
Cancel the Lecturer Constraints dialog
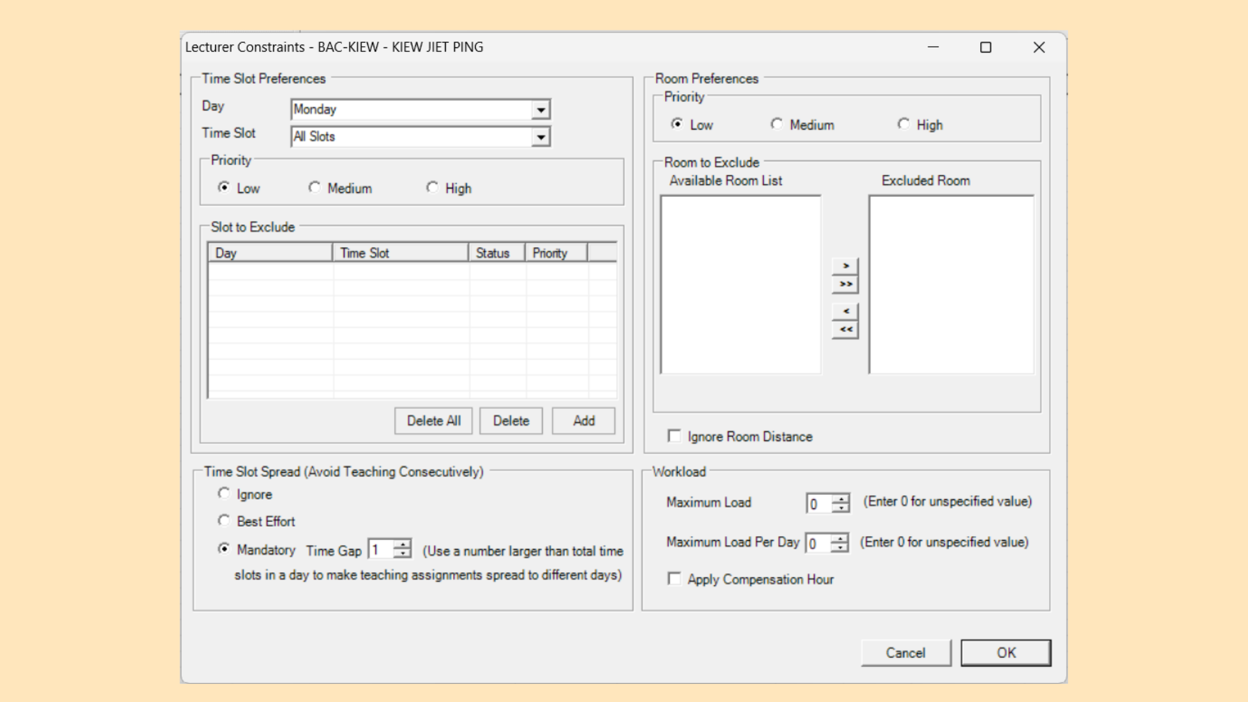click(x=905, y=653)
